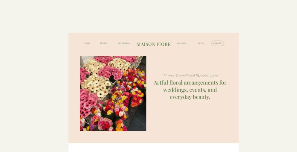Go to the ABOUT page

click(x=103, y=43)
